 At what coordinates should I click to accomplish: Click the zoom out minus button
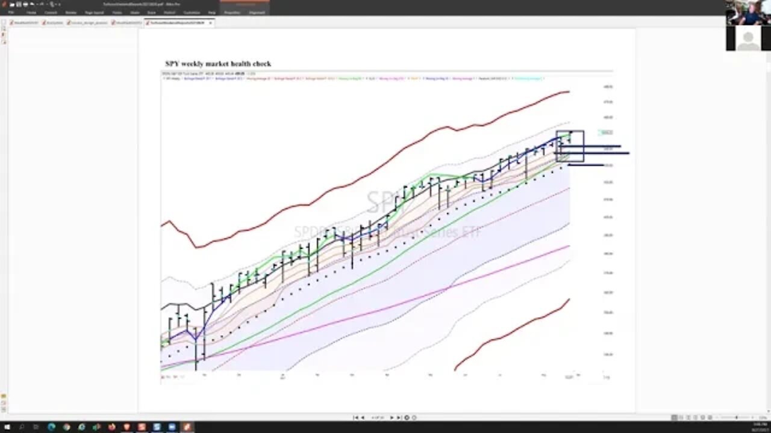click(x=716, y=417)
